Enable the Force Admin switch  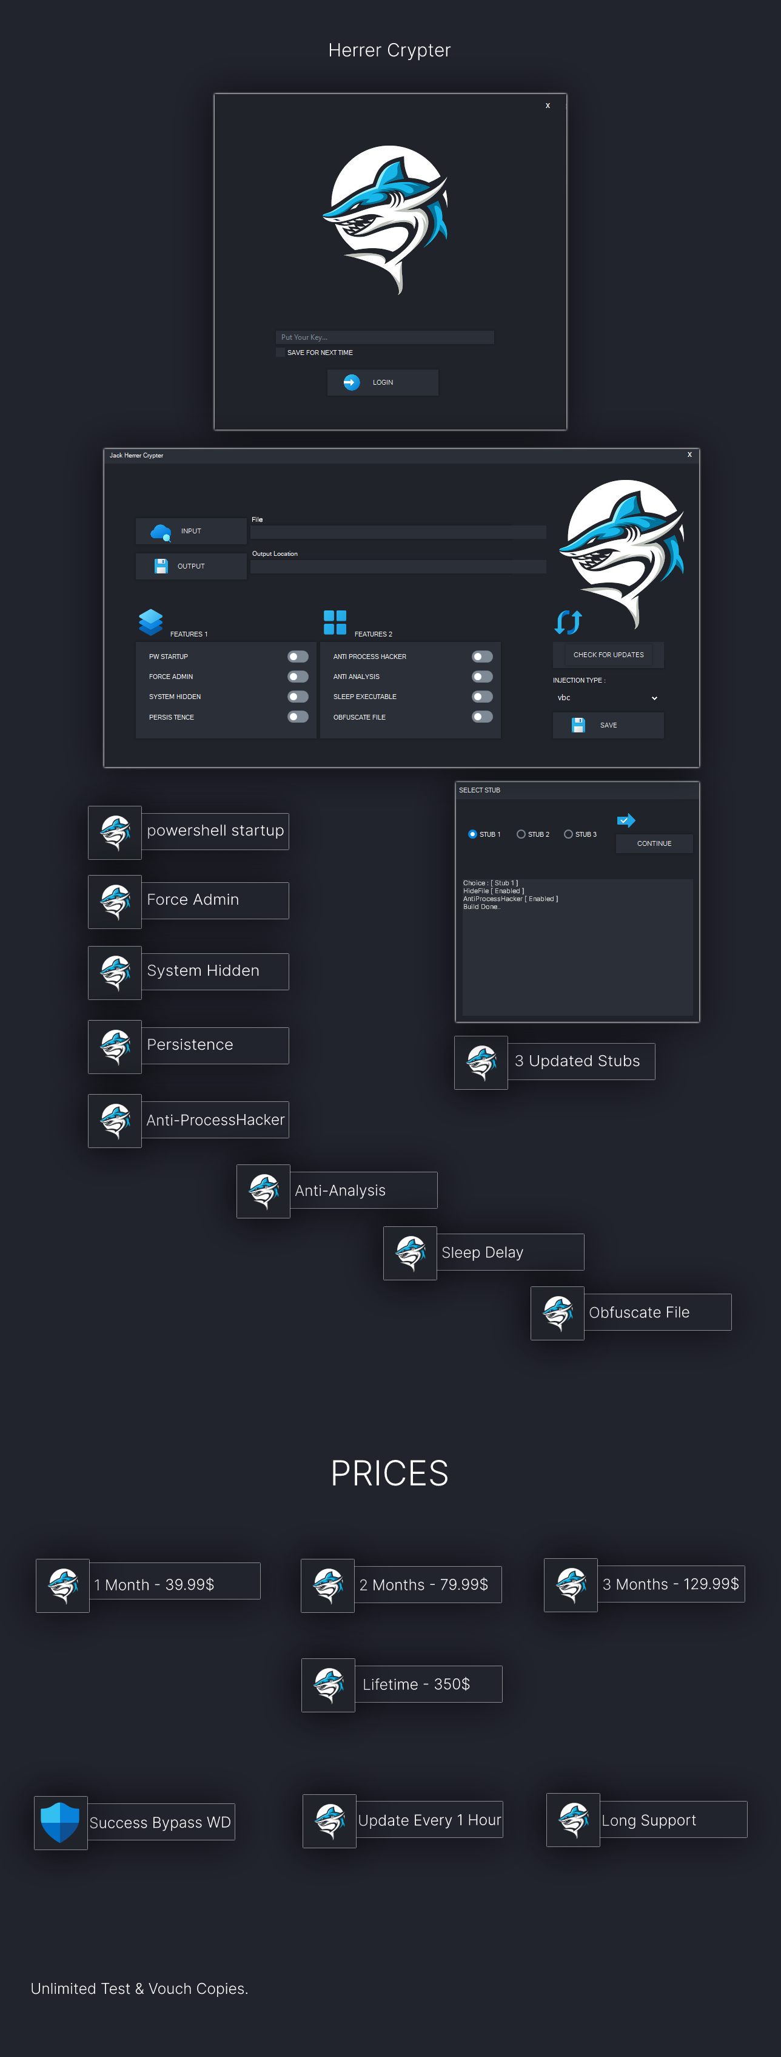(x=298, y=677)
